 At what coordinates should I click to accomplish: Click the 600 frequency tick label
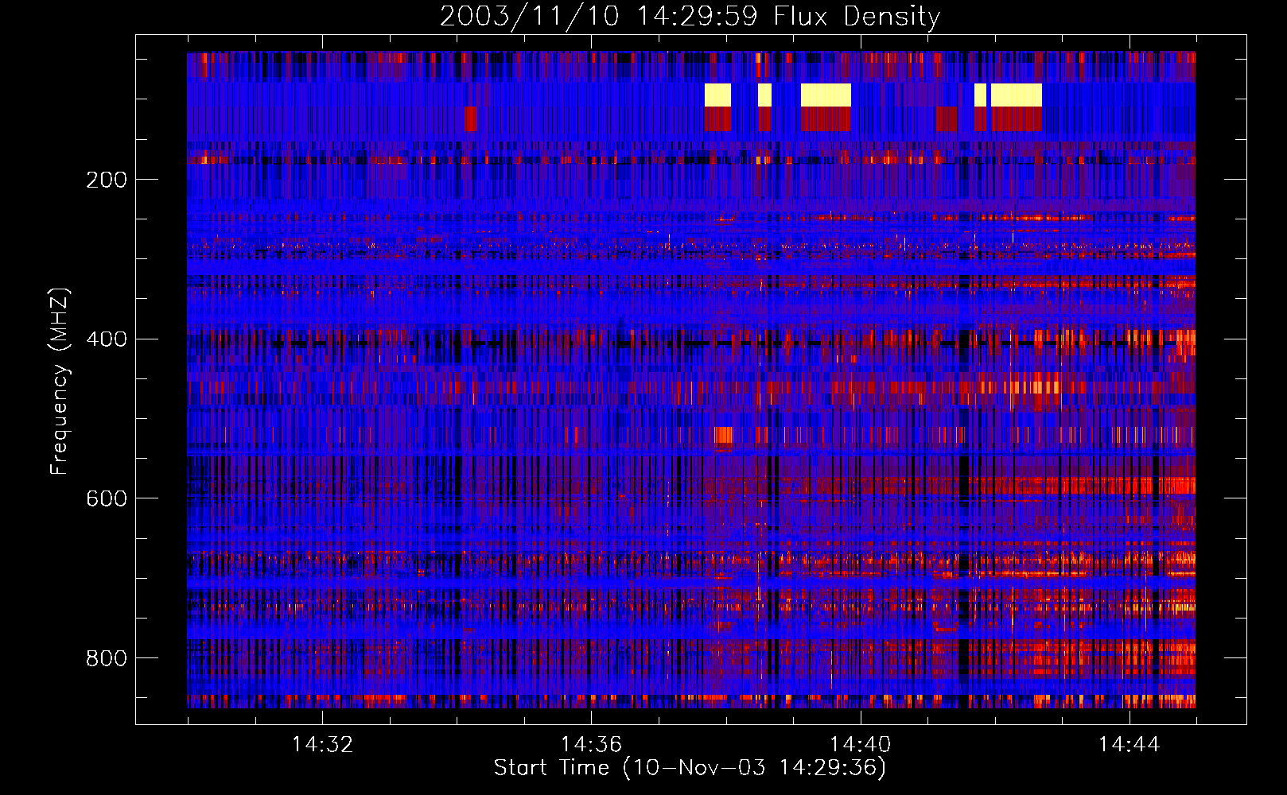[x=107, y=498]
